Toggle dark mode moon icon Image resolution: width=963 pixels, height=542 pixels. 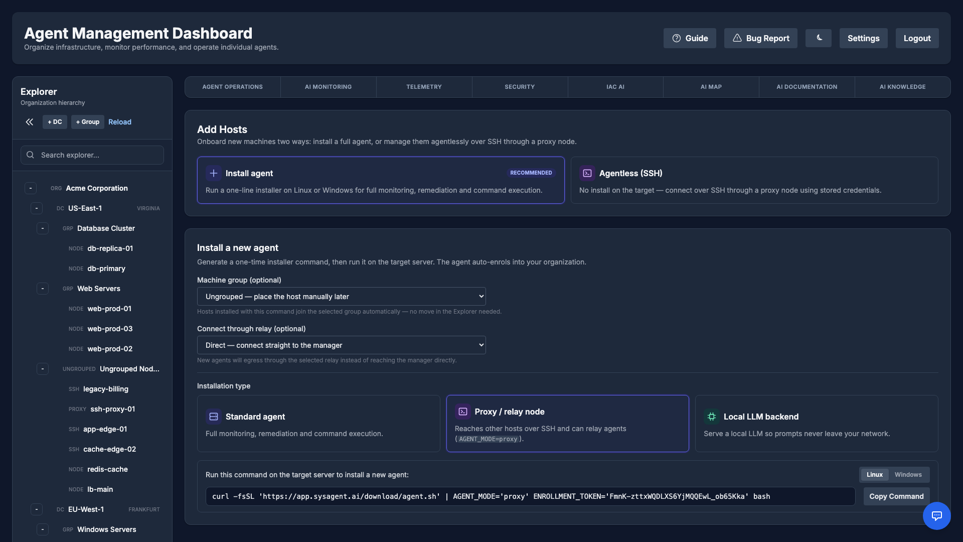point(819,38)
